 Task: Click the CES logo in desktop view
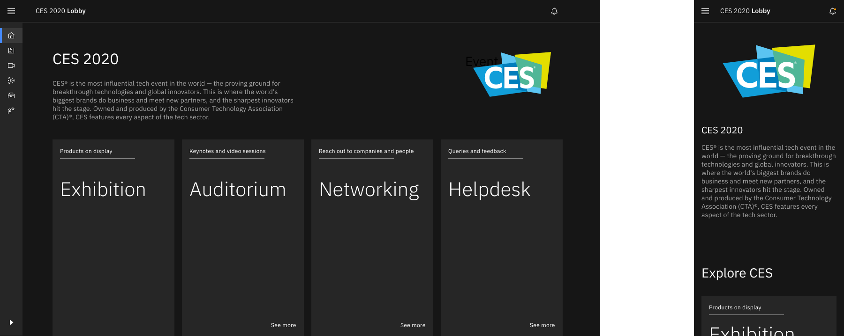[512, 74]
